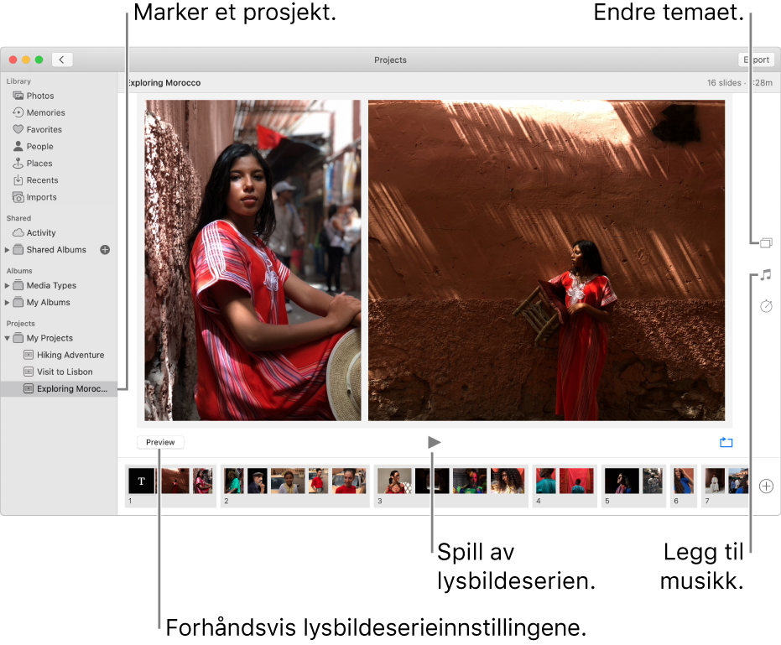The width and height of the screenshot is (781, 645).
Task: Select My Albums folder
Action: (48, 302)
